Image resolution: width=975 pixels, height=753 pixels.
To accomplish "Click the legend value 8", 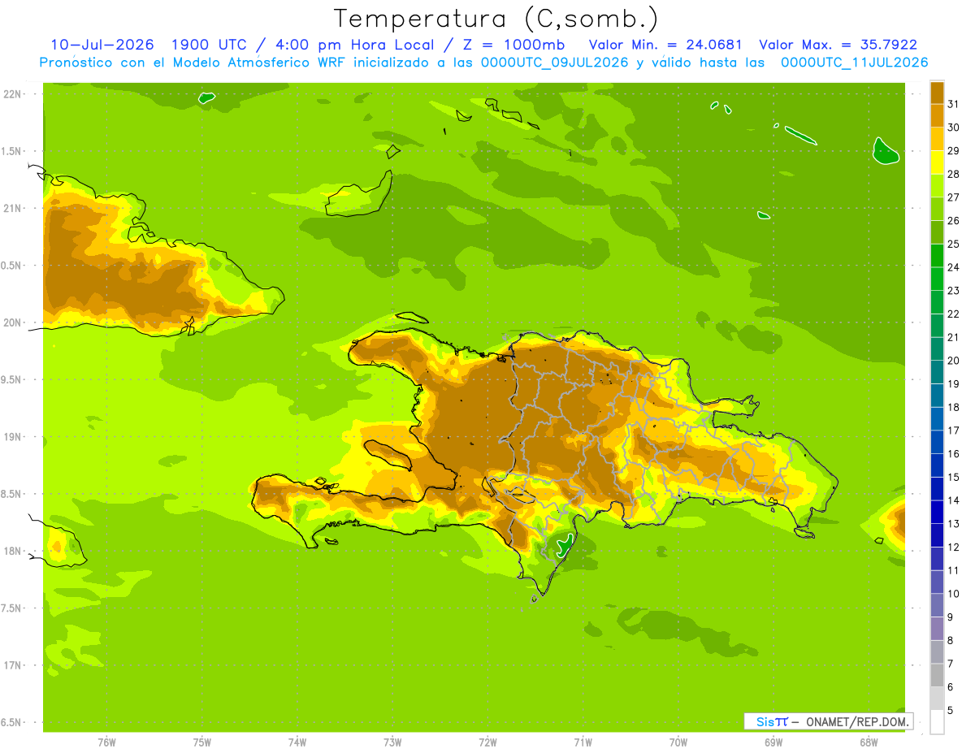I will click(x=951, y=641).
